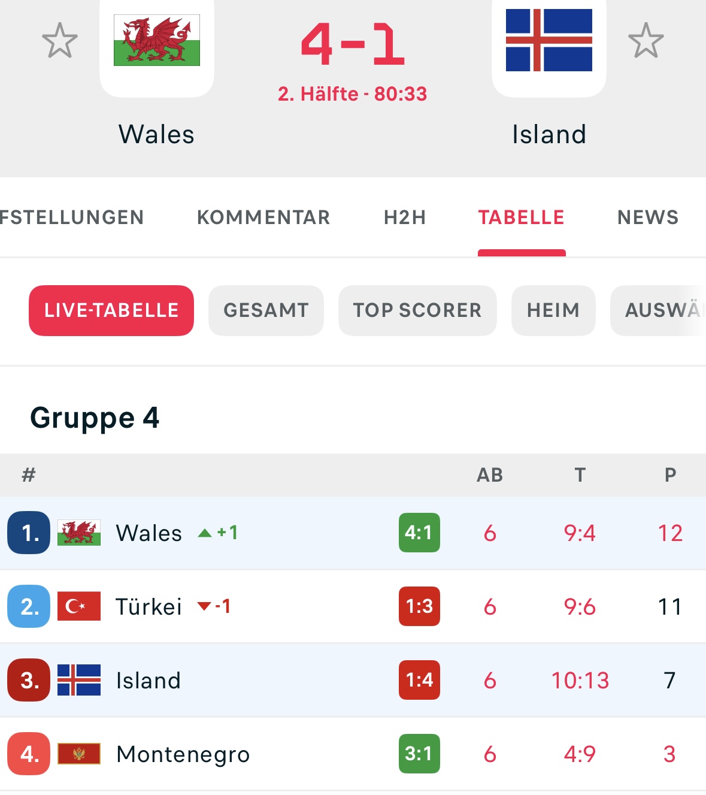Switch to the H2H tab

pyautogui.click(x=405, y=217)
